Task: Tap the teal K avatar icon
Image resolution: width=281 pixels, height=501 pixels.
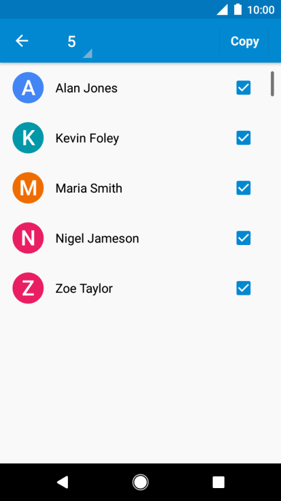Action: pyautogui.click(x=28, y=138)
